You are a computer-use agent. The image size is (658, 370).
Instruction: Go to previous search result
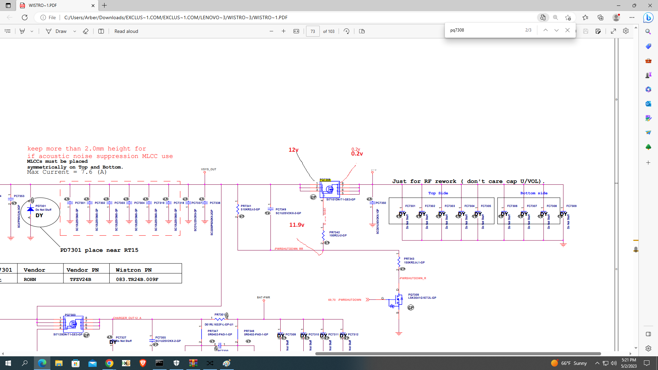(545, 30)
